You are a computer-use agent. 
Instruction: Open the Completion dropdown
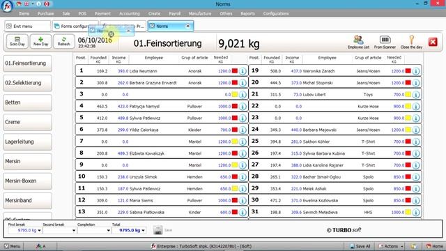109,230
